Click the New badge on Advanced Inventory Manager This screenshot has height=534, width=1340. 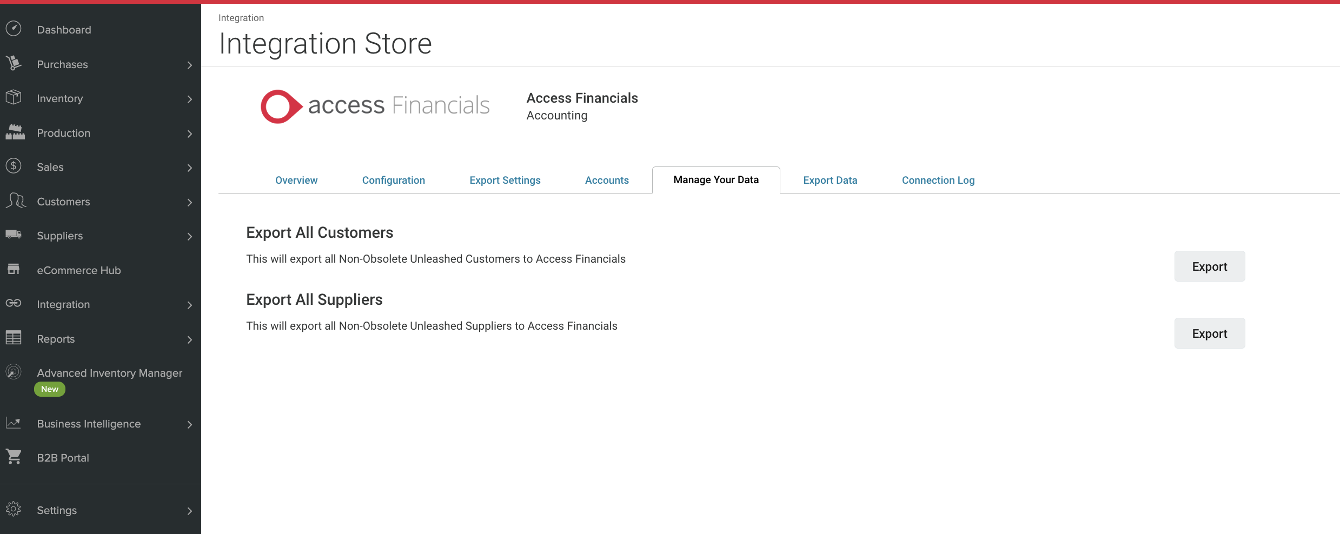pyautogui.click(x=49, y=389)
